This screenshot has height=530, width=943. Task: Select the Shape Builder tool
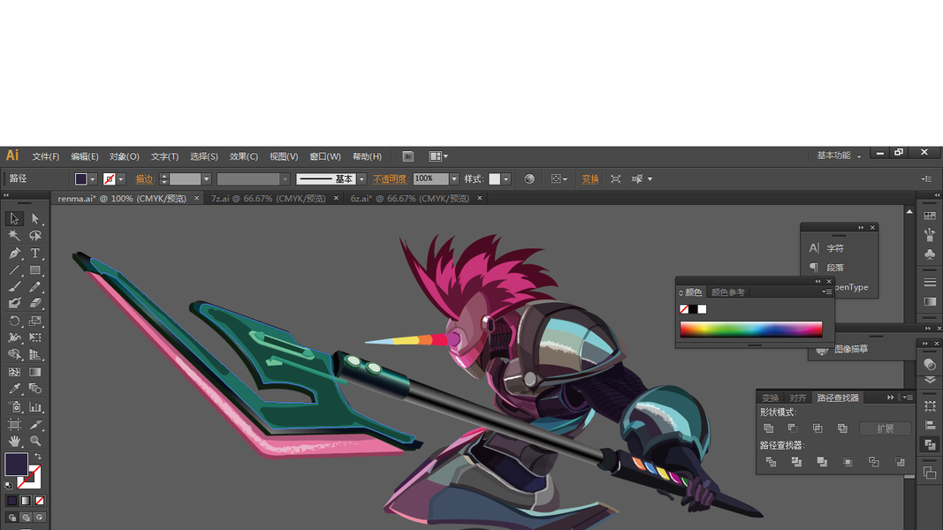point(14,354)
